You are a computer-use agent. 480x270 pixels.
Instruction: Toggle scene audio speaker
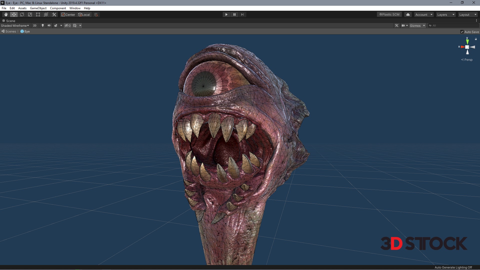(49, 25)
